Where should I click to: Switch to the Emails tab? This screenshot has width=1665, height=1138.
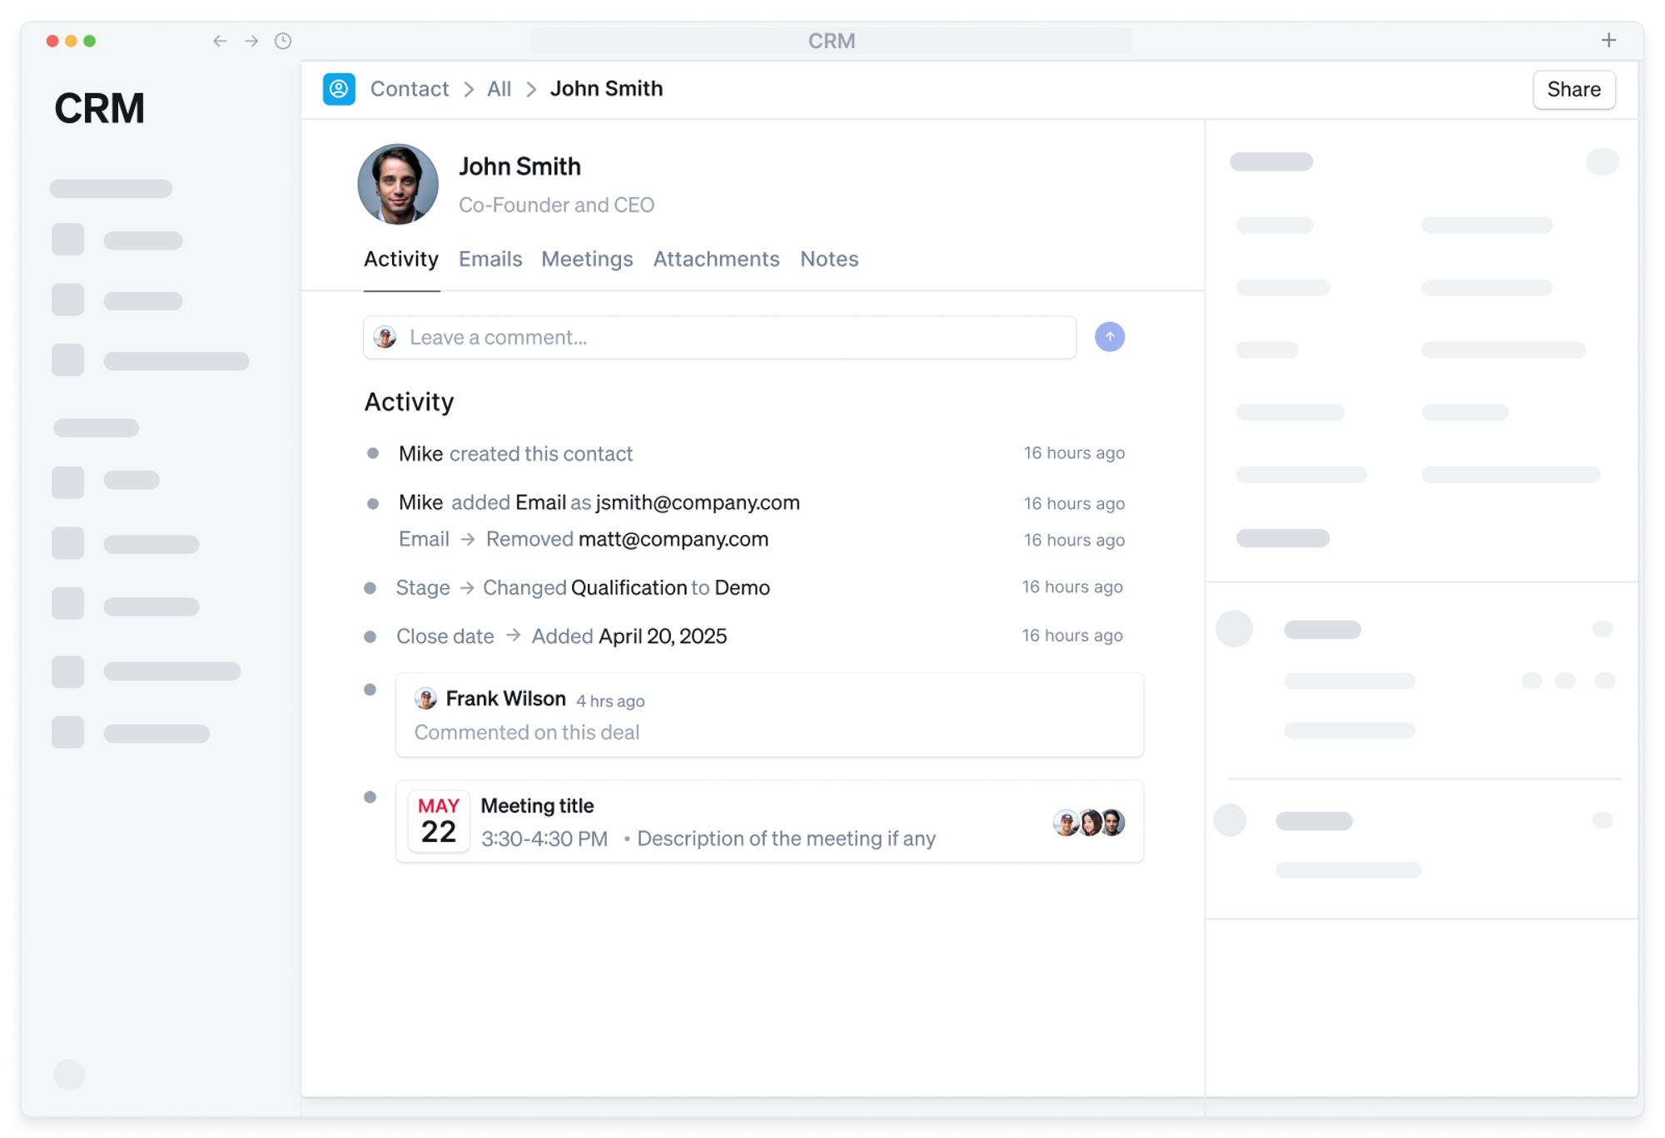pyautogui.click(x=490, y=259)
